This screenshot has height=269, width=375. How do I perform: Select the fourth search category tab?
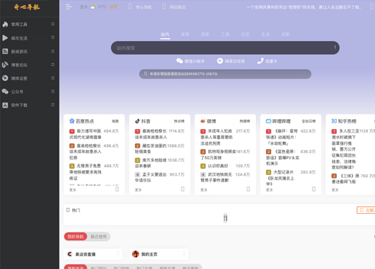click(225, 34)
